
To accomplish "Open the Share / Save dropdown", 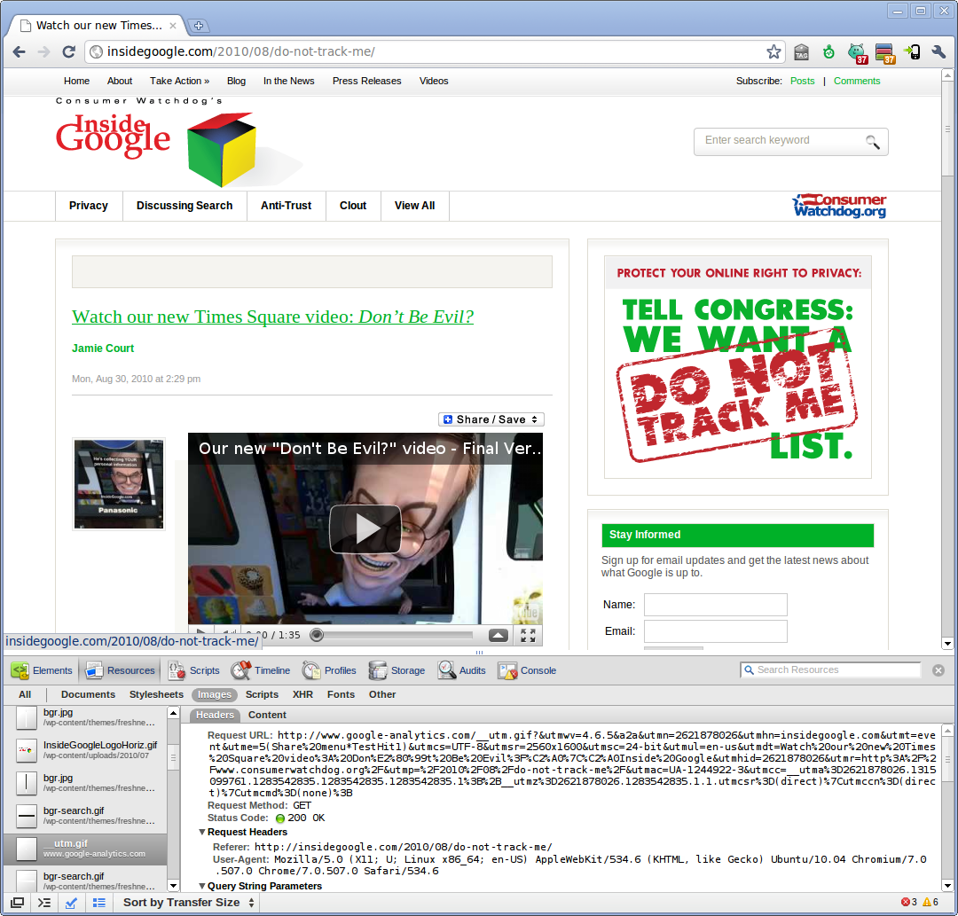I will tap(491, 419).
